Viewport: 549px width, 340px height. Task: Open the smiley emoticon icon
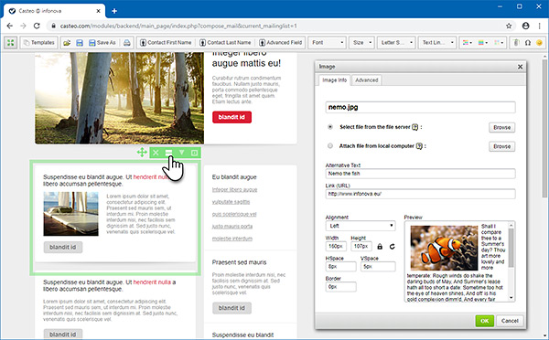(x=539, y=43)
